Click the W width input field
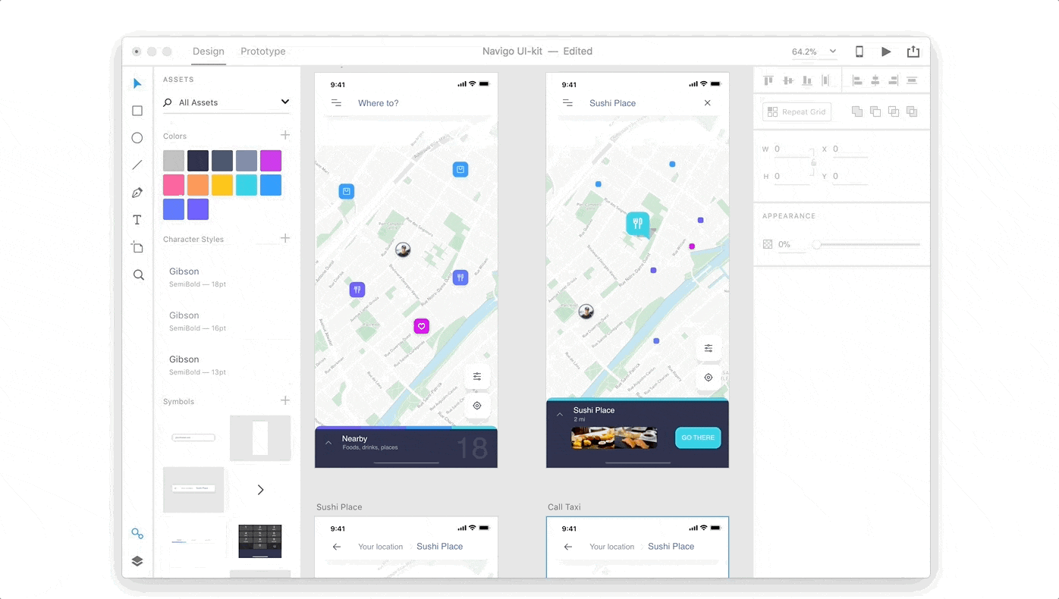Image resolution: width=1059 pixels, height=599 pixels. (792, 149)
